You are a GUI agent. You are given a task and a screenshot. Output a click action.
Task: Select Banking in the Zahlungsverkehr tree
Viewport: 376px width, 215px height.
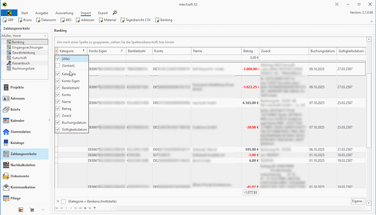(x=18, y=42)
